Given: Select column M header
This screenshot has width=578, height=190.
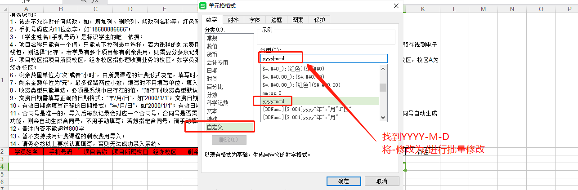Looking at the screenshot, I should (x=483, y=9).
